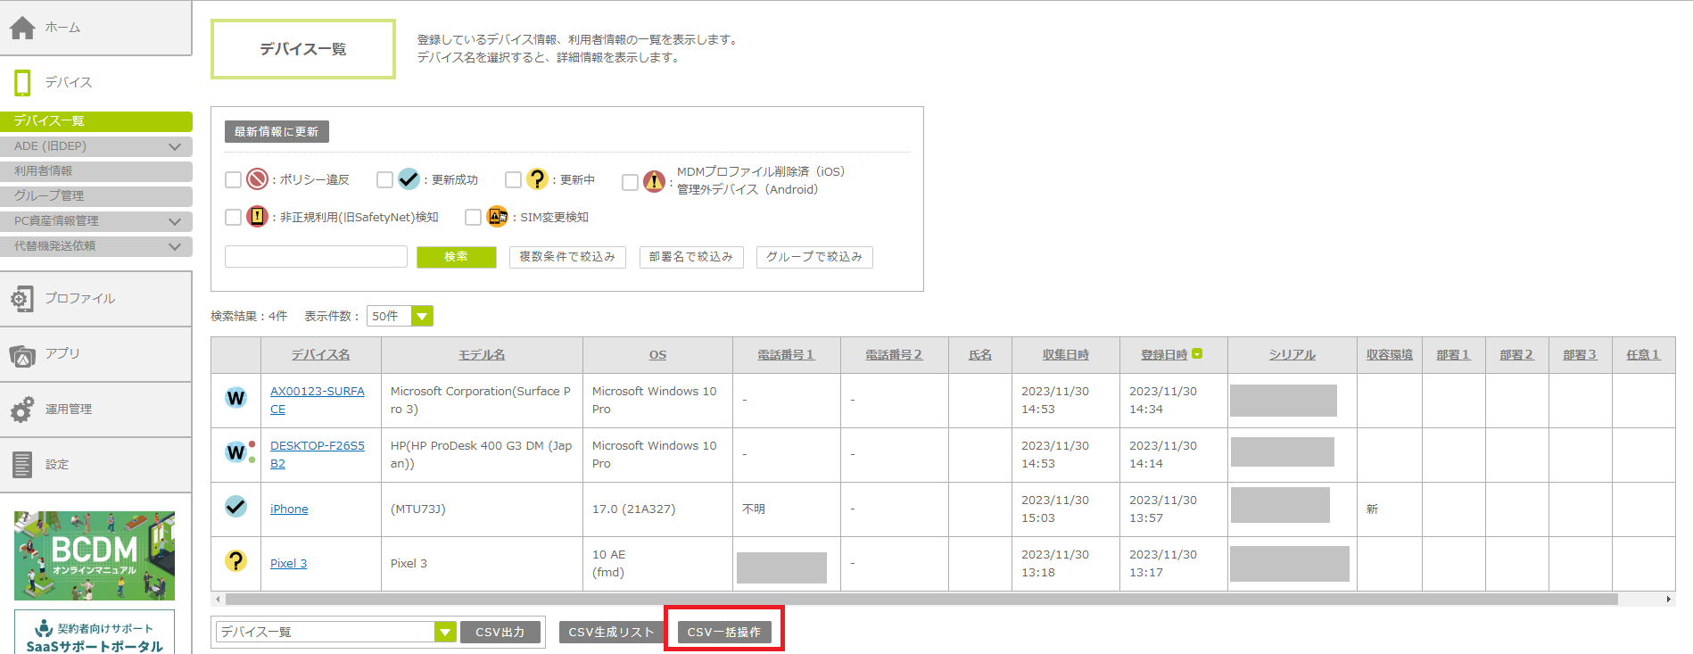Click the question-mark status icon for Pixel 3
Screen dimensions: 1693x654
click(235, 561)
